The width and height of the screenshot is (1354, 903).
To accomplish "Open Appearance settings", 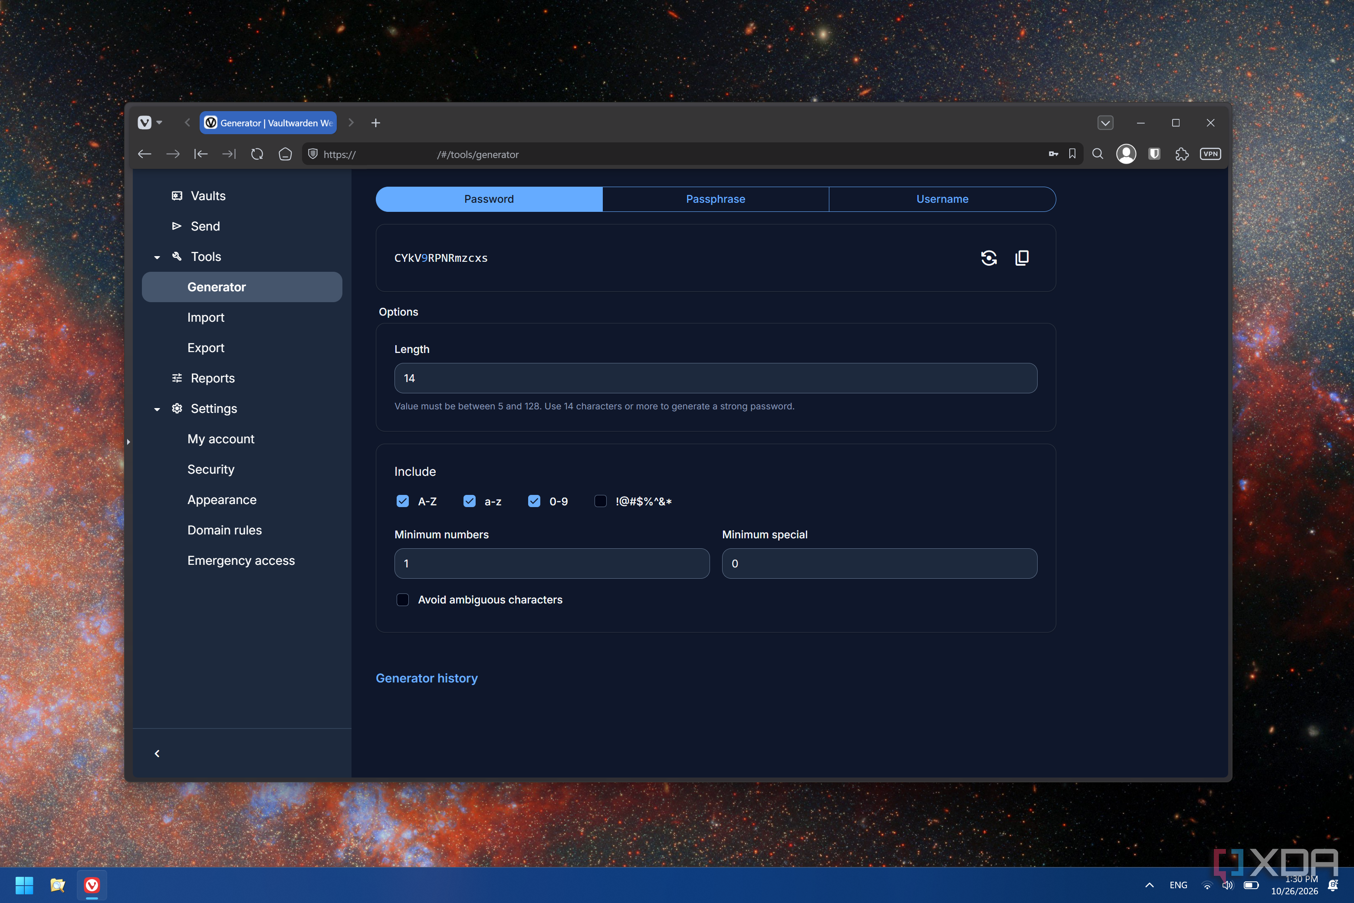I will click(222, 500).
